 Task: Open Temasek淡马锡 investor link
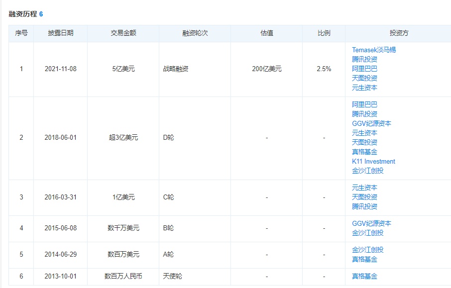click(x=374, y=50)
